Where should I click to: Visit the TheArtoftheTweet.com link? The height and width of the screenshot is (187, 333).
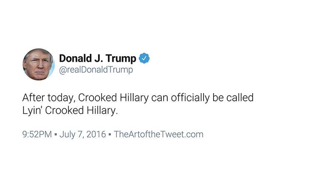click(158, 134)
